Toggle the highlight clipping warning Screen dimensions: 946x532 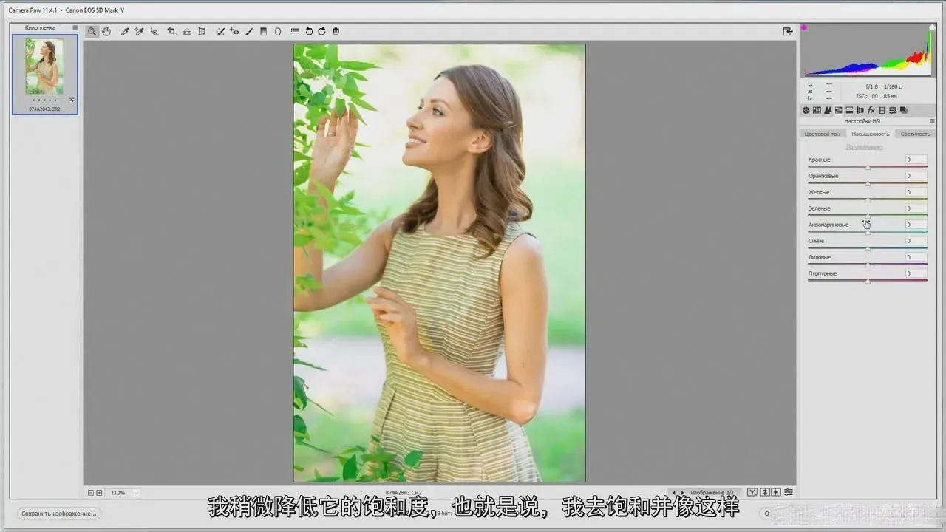click(932, 27)
